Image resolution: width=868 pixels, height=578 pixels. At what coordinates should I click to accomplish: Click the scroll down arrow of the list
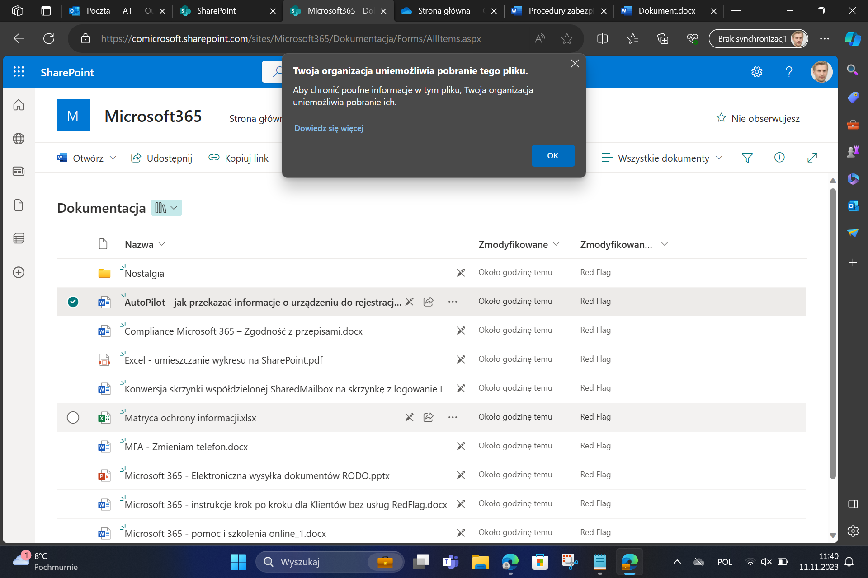tap(833, 536)
